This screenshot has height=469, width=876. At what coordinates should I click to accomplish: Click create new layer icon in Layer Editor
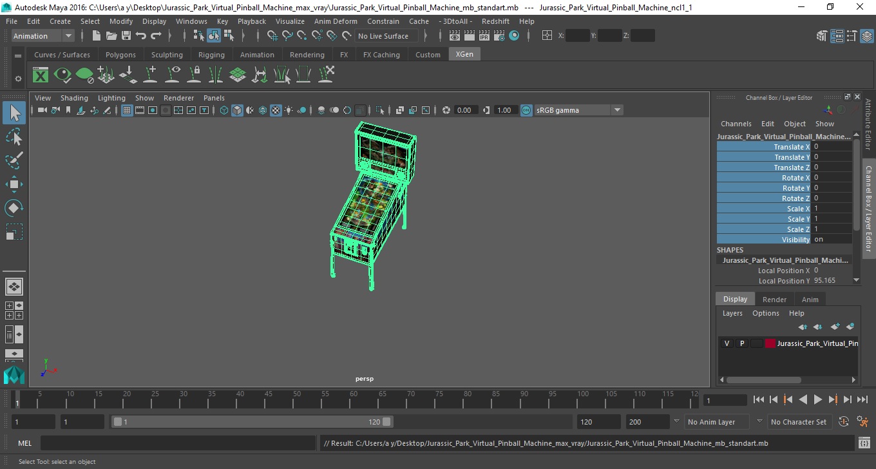[835, 327]
